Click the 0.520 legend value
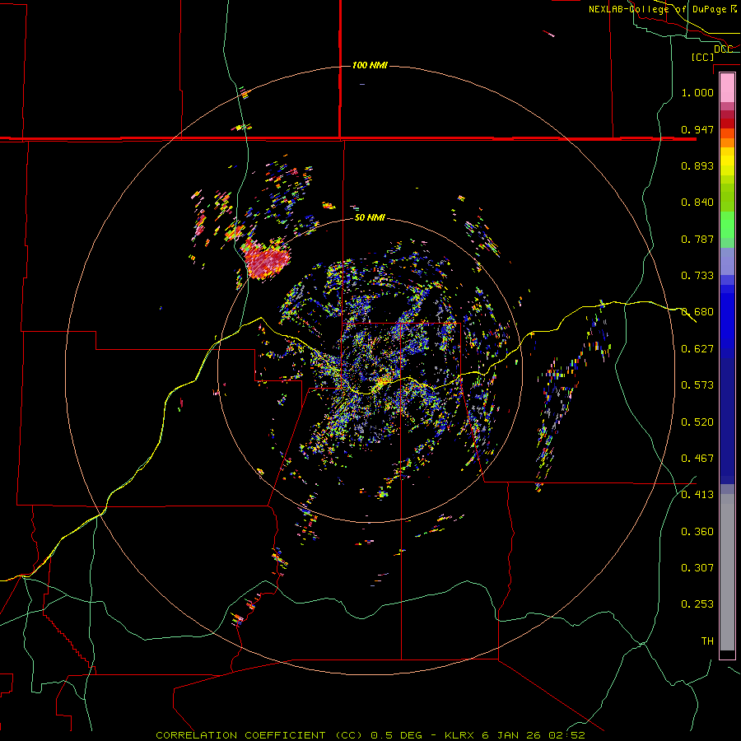The width and height of the screenshot is (741, 741). [x=697, y=422]
